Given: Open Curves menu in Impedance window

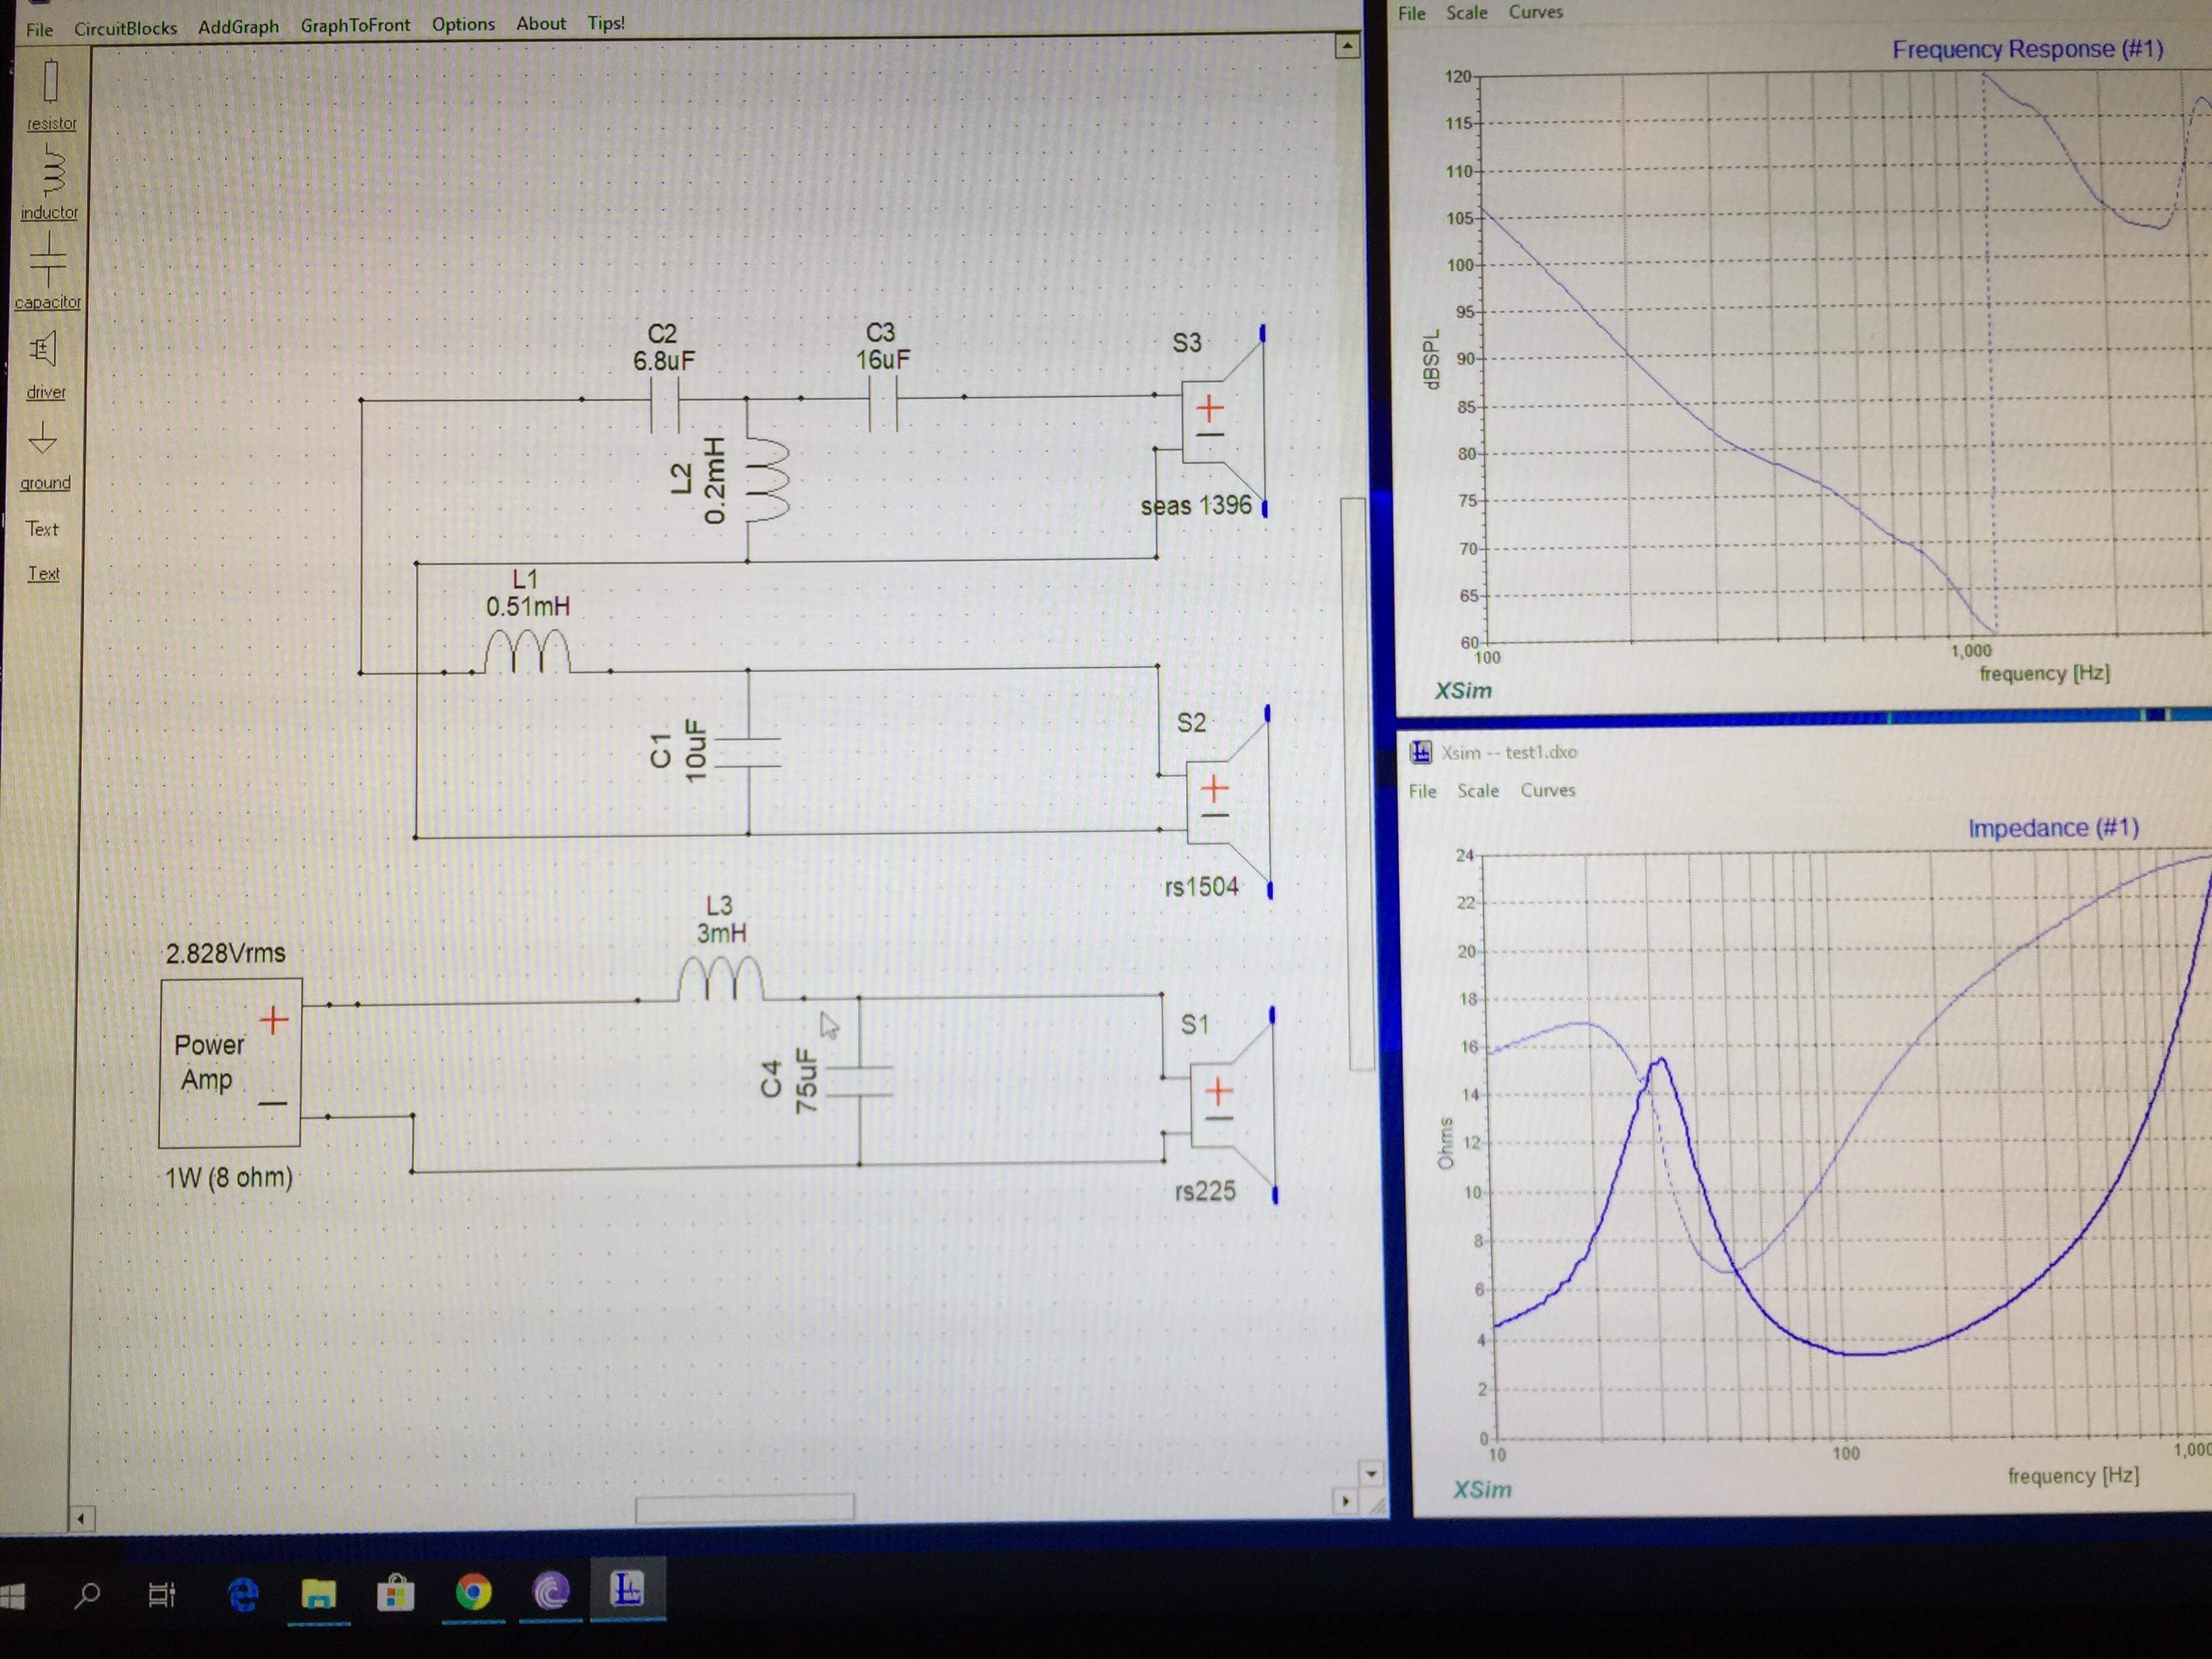Looking at the screenshot, I should [1547, 790].
